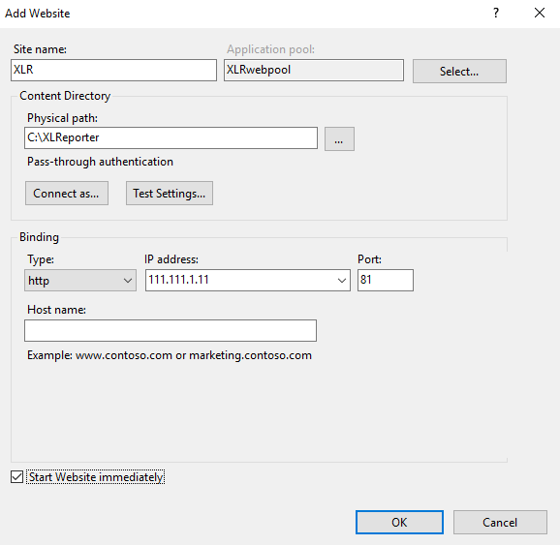Click the empty Host name field

click(x=171, y=330)
